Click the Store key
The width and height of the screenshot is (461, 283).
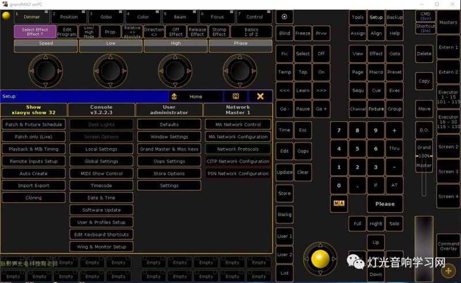pyautogui.click(x=284, y=193)
